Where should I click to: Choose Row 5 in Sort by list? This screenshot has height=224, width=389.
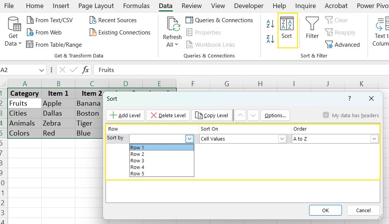[x=161, y=173]
